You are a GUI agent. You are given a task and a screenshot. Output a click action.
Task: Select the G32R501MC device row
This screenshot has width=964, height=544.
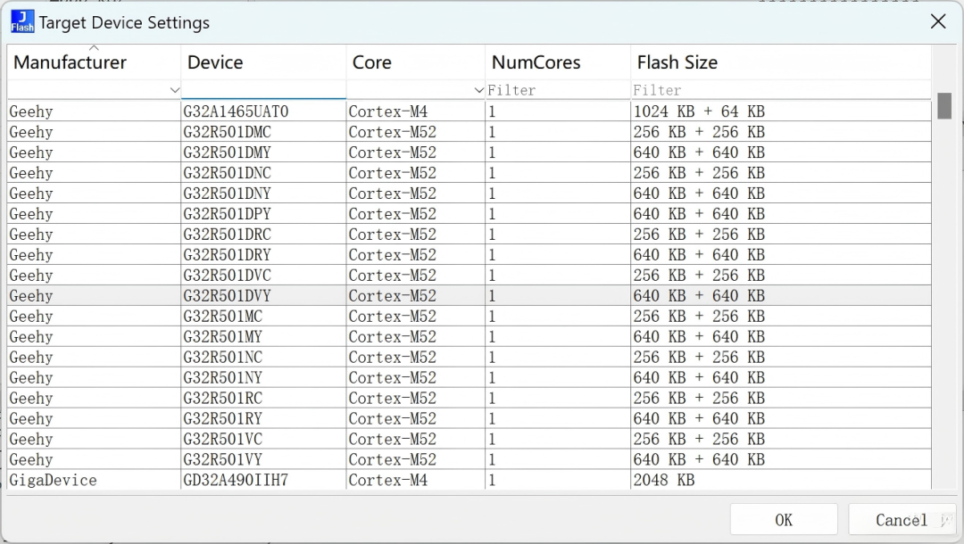click(x=470, y=317)
